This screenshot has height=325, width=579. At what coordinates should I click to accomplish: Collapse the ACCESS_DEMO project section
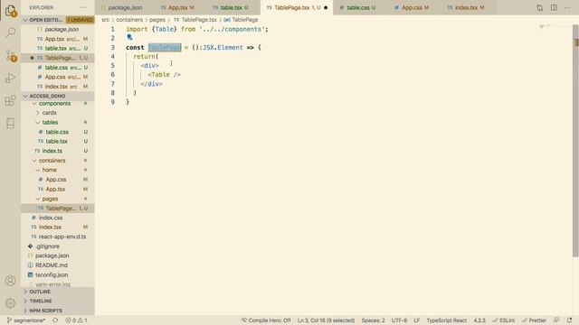58,96
